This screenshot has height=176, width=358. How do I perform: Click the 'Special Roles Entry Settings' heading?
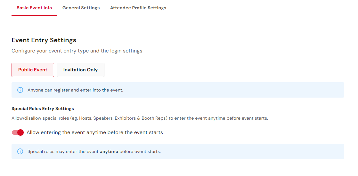[43, 109]
